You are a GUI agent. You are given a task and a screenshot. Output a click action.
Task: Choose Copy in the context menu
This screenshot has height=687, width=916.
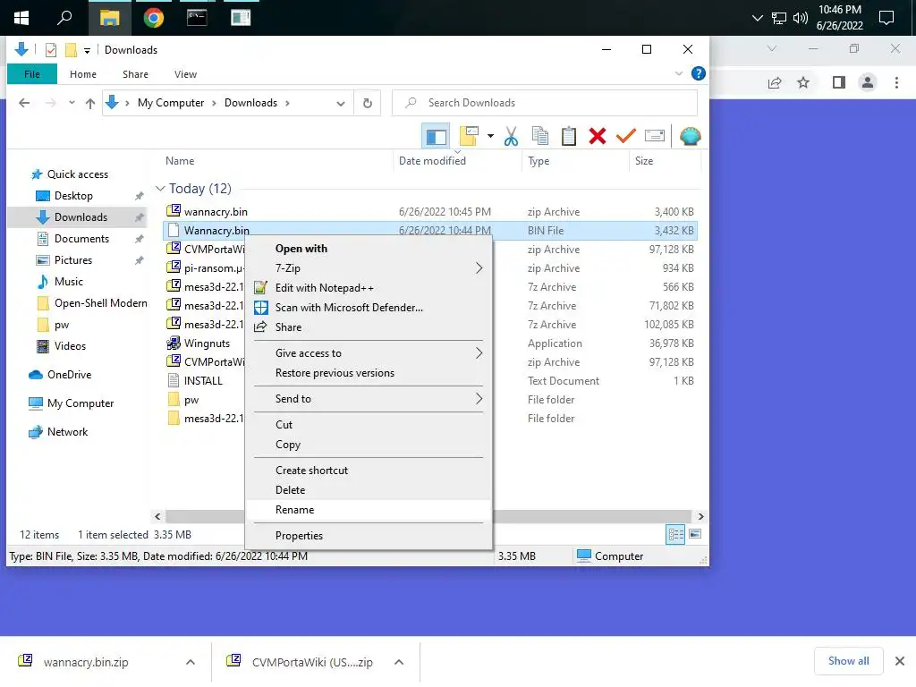click(369, 445)
